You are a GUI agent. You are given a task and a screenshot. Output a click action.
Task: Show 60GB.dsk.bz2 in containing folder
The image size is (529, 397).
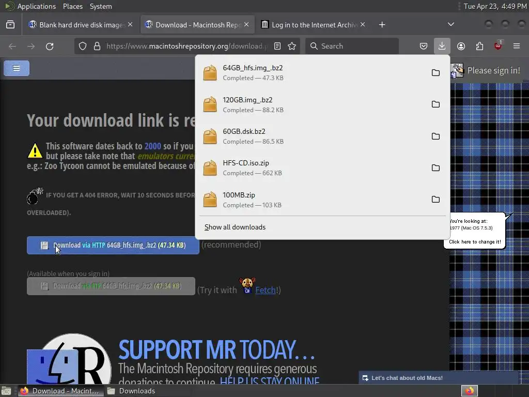coord(435,136)
